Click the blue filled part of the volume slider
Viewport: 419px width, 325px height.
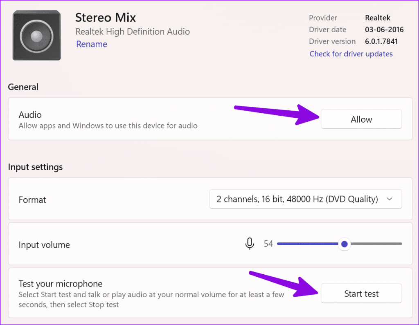click(x=307, y=244)
